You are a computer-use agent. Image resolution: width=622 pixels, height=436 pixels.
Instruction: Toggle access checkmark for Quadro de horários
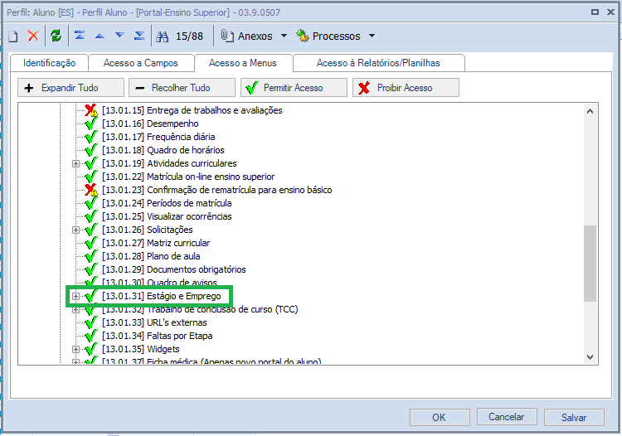[x=91, y=150]
